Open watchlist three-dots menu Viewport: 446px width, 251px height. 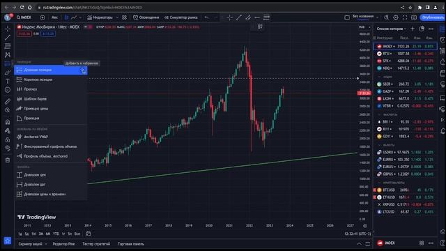pos(431,29)
